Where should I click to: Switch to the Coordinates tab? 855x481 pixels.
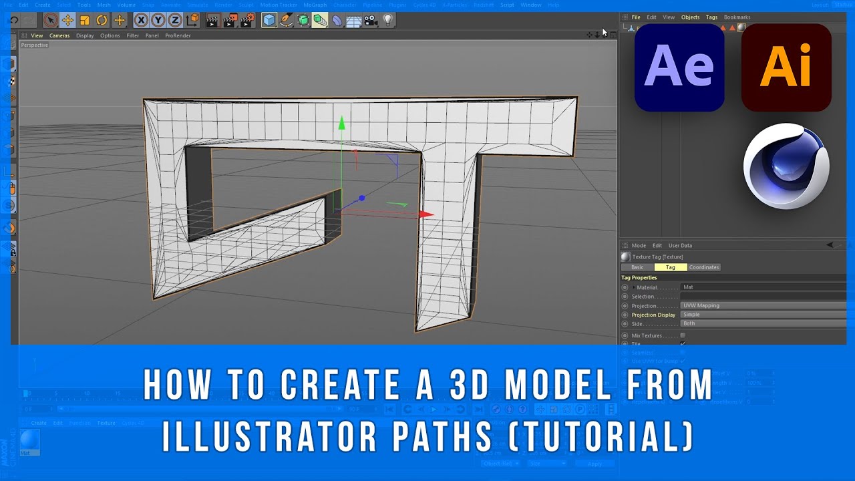click(704, 267)
